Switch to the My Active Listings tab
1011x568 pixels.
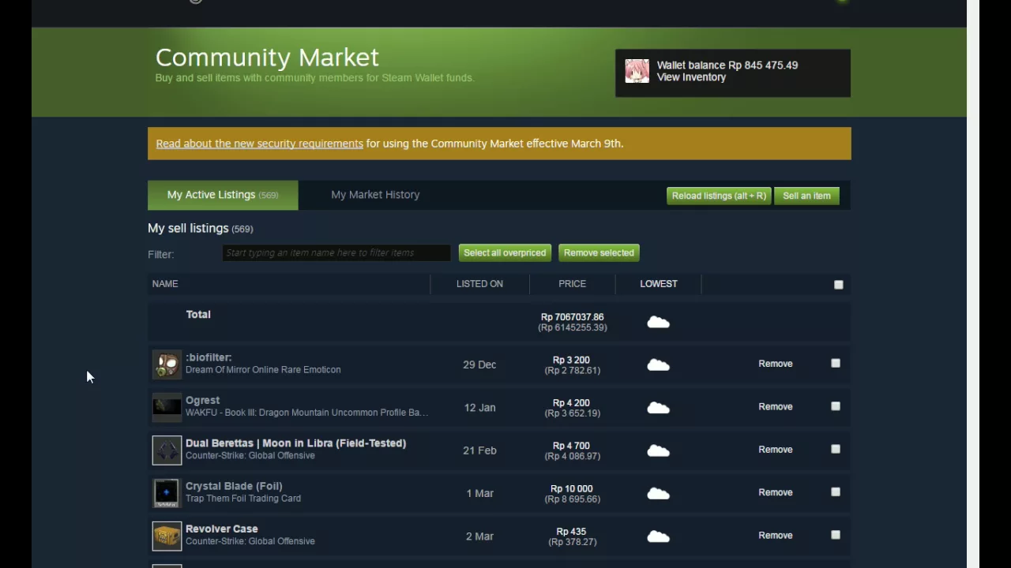coord(223,195)
